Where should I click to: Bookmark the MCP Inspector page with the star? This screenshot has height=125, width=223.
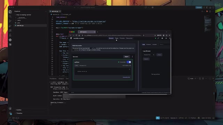click(144, 35)
